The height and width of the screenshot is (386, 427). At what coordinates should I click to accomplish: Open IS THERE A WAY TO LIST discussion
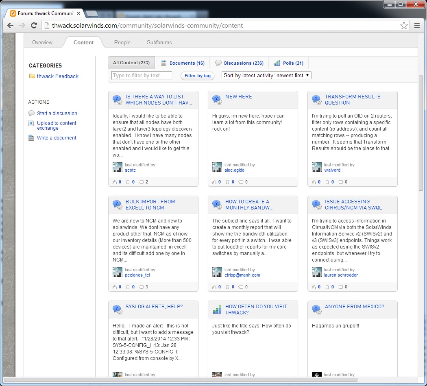[159, 100]
